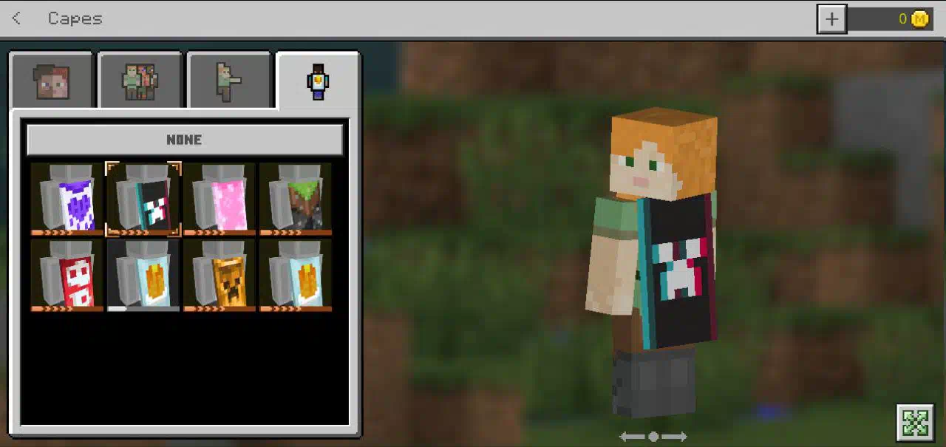Equip the grass block cape

(296, 199)
